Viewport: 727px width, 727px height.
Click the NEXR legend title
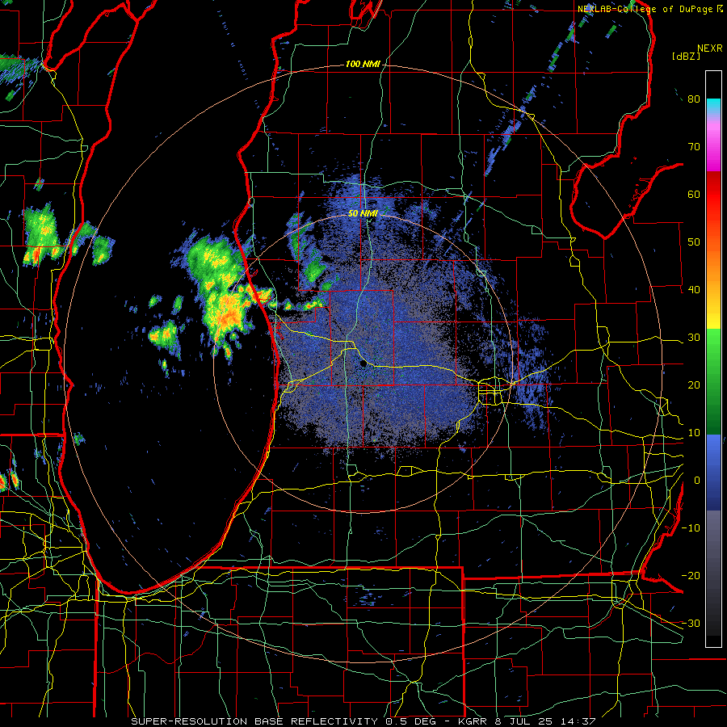coord(710,48)
